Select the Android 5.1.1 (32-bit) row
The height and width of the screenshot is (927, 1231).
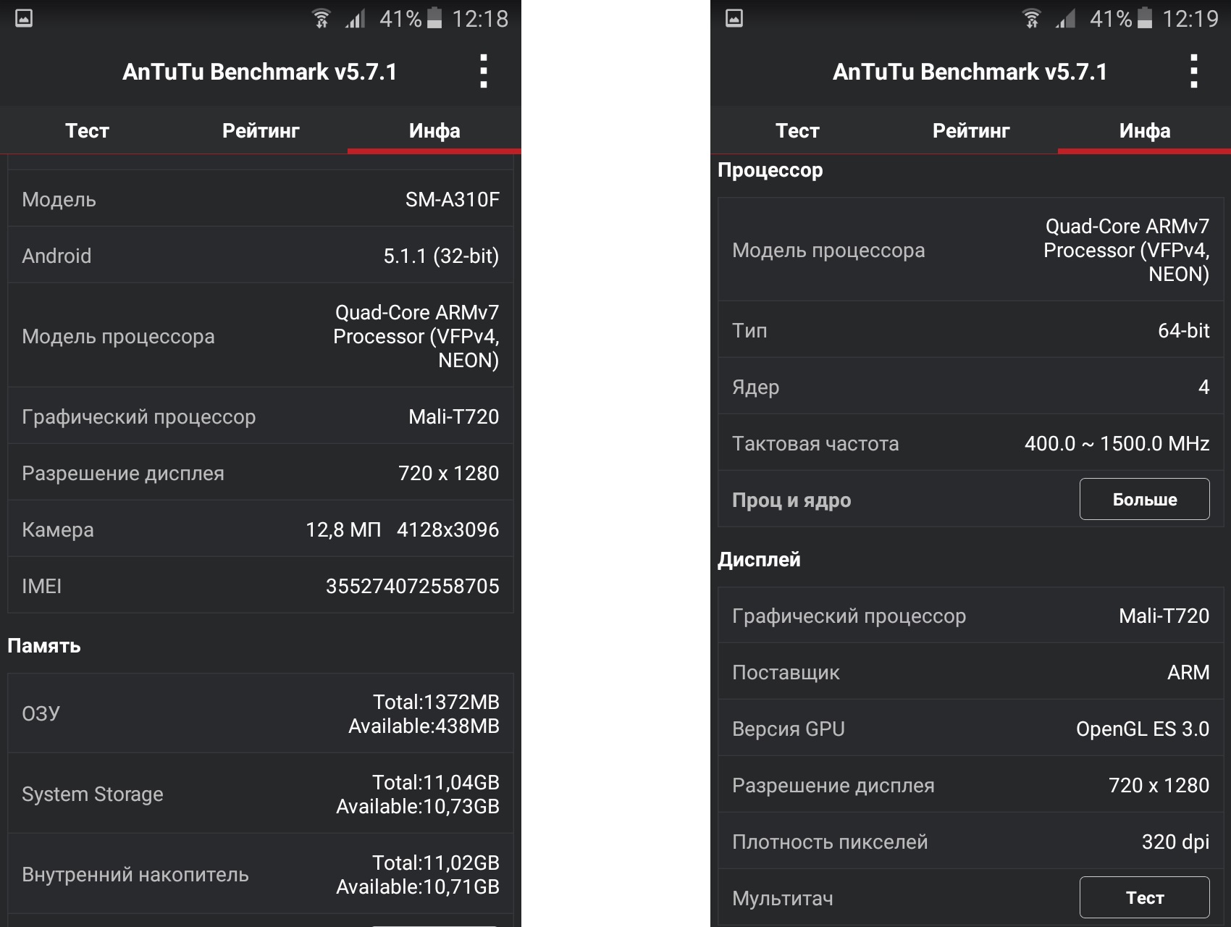pos(261,256)
